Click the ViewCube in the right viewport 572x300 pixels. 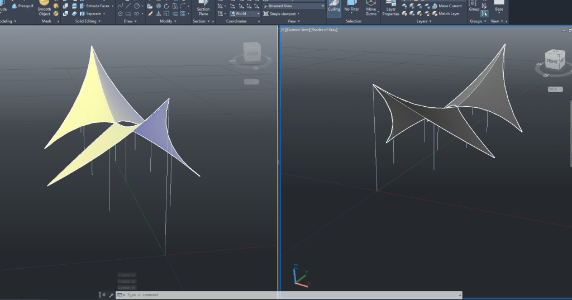coord(552,60)
